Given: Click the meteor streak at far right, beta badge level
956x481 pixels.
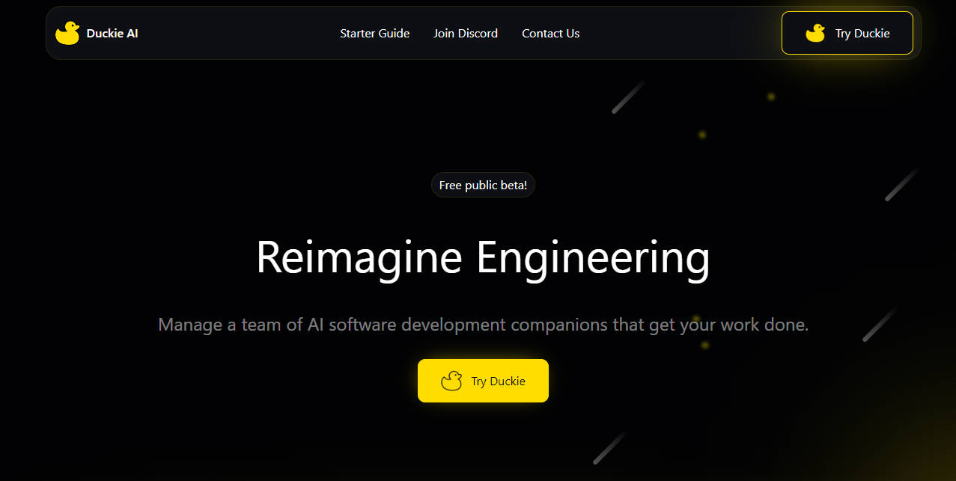Looking at the screenshot, I should pos(901,185).
